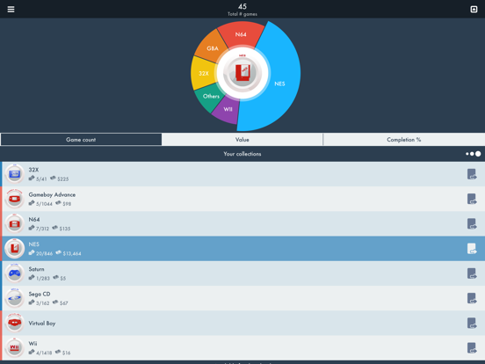Switch to the Value tab
The width and height of the screenshot is (485, 364).
(x=242, y=140)
